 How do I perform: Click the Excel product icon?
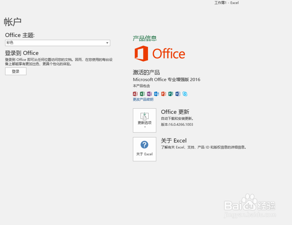pos(142,94)
